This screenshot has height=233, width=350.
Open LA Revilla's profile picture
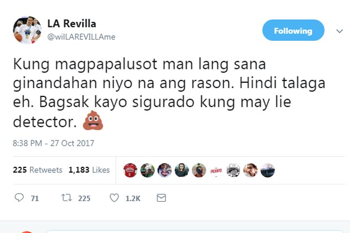coord(27,30)
